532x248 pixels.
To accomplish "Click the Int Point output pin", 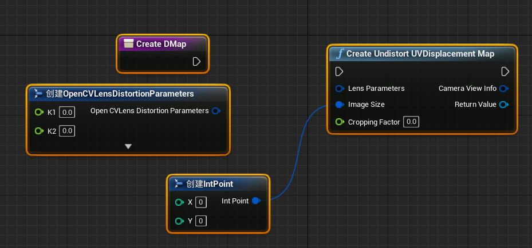I will pyautogui.click(x=256, y=201).
